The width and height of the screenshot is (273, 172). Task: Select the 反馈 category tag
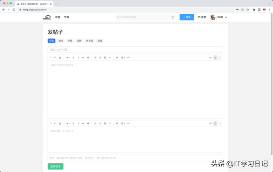100,40
